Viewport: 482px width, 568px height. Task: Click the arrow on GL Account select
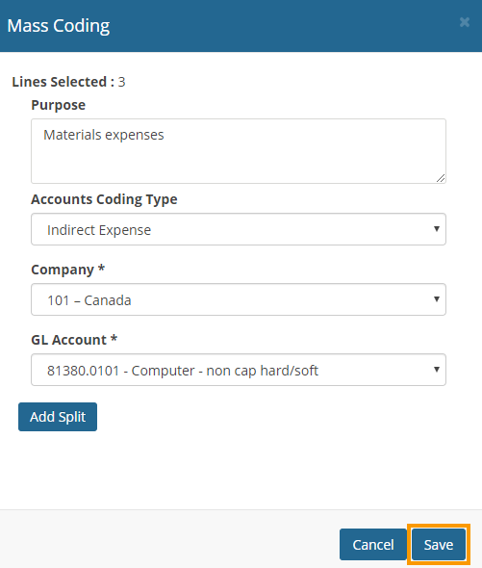[x=437, y=370]
